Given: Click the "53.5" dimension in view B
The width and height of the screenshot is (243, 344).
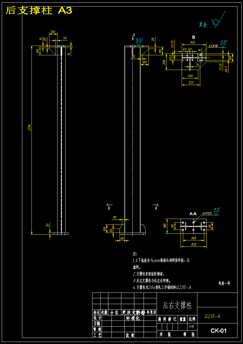Looking at the screenshot, I should tap(170, 58).
